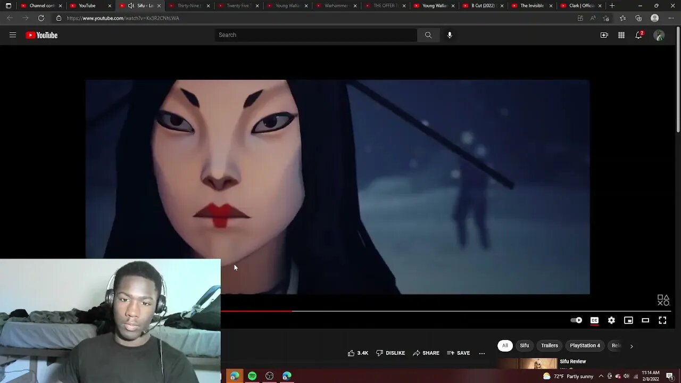This screenshot has width=681, height=383.
Task: Click the search magnifier button
Action: pyautogui.click(x=428, y=35)
